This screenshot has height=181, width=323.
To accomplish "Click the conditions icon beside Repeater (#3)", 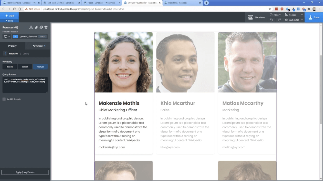I will point(31,27).
